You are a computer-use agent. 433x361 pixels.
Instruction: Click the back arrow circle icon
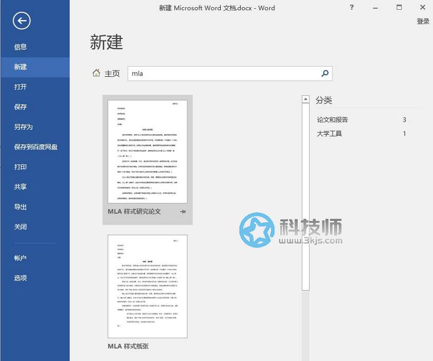(x=22, y=21)
